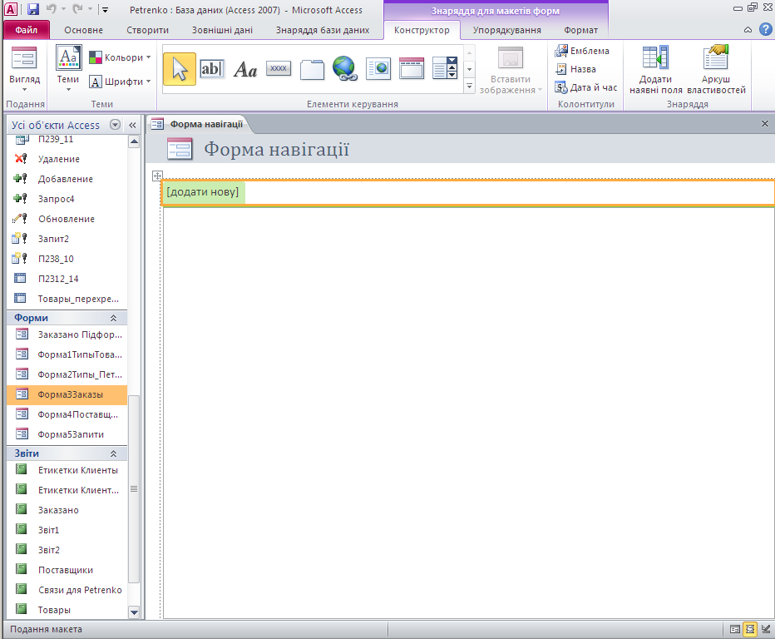Open the Упорядкування ribbon tab

tap(506, 30)
